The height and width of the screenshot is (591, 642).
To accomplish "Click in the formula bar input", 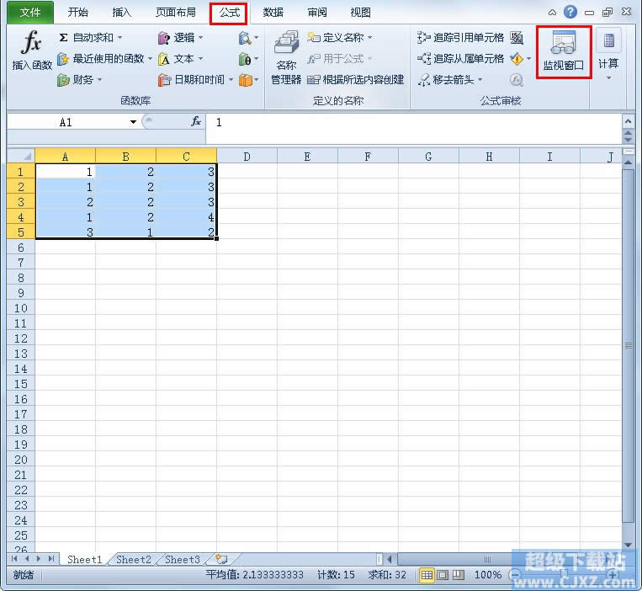I will (413, 129).
